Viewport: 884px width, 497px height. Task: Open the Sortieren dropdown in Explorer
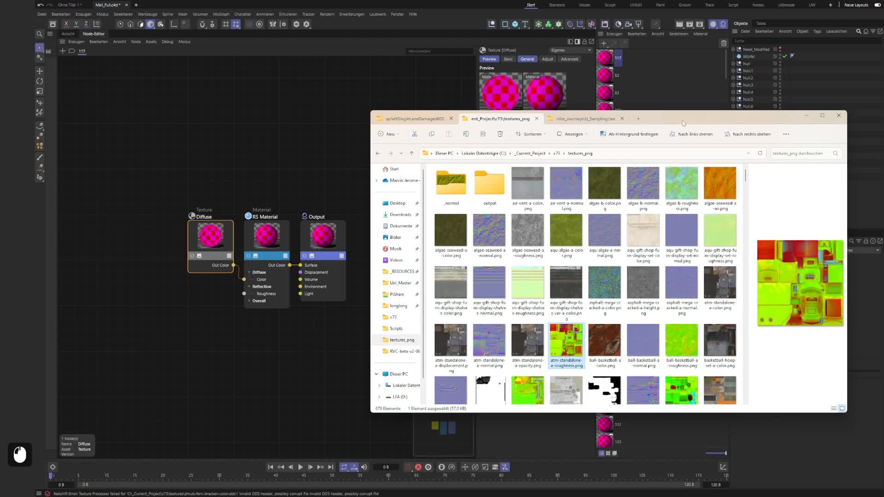531,134
